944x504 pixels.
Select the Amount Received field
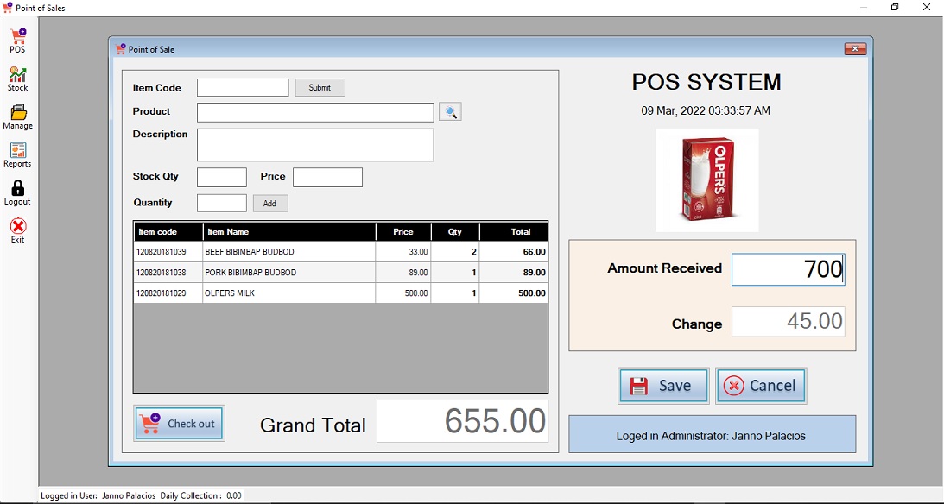(x=787, y=269)
